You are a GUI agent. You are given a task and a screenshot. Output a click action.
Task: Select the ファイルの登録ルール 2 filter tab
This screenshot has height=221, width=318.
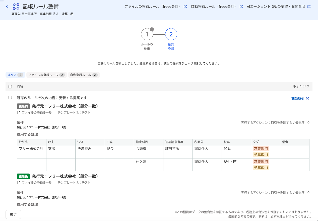tap(47, 75)
